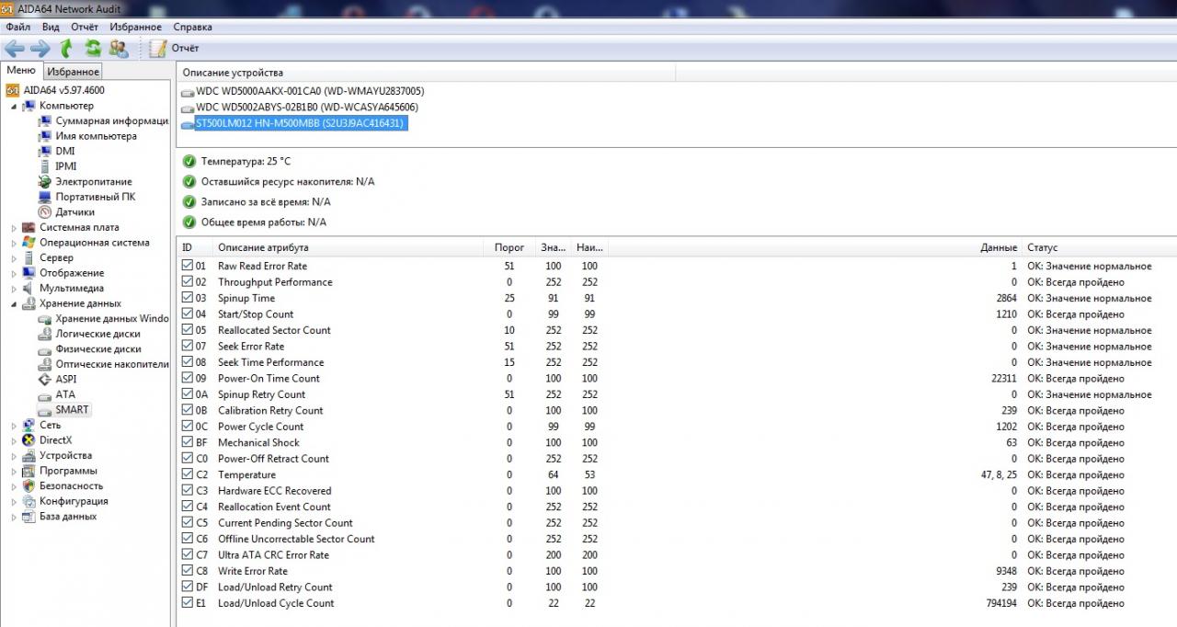
Task: Expand the Системная плата branch
Action: tap(14, 227)
